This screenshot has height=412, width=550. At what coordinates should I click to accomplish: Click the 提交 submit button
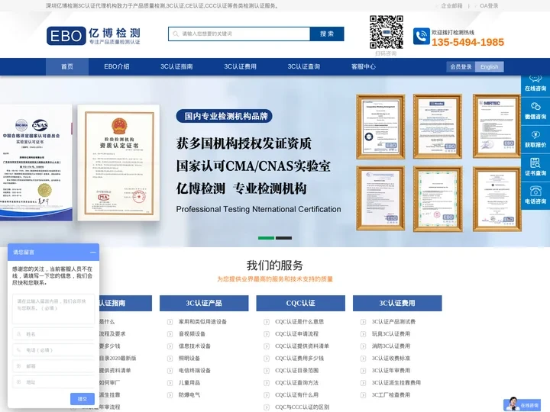pos(82,399)
